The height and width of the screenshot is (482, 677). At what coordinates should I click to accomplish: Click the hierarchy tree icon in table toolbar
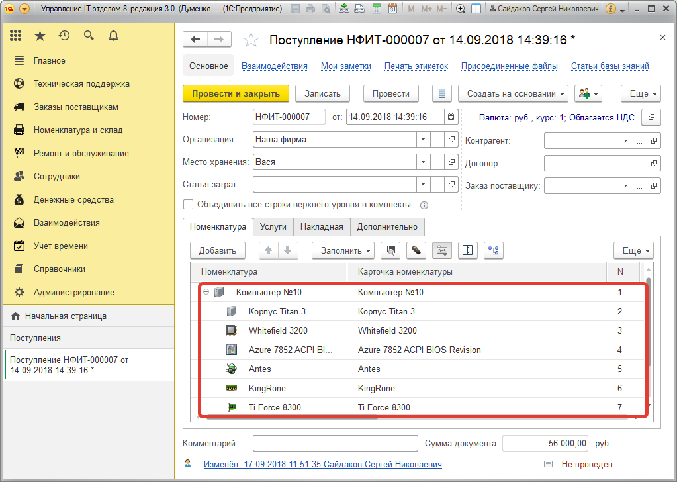(494, 250)
